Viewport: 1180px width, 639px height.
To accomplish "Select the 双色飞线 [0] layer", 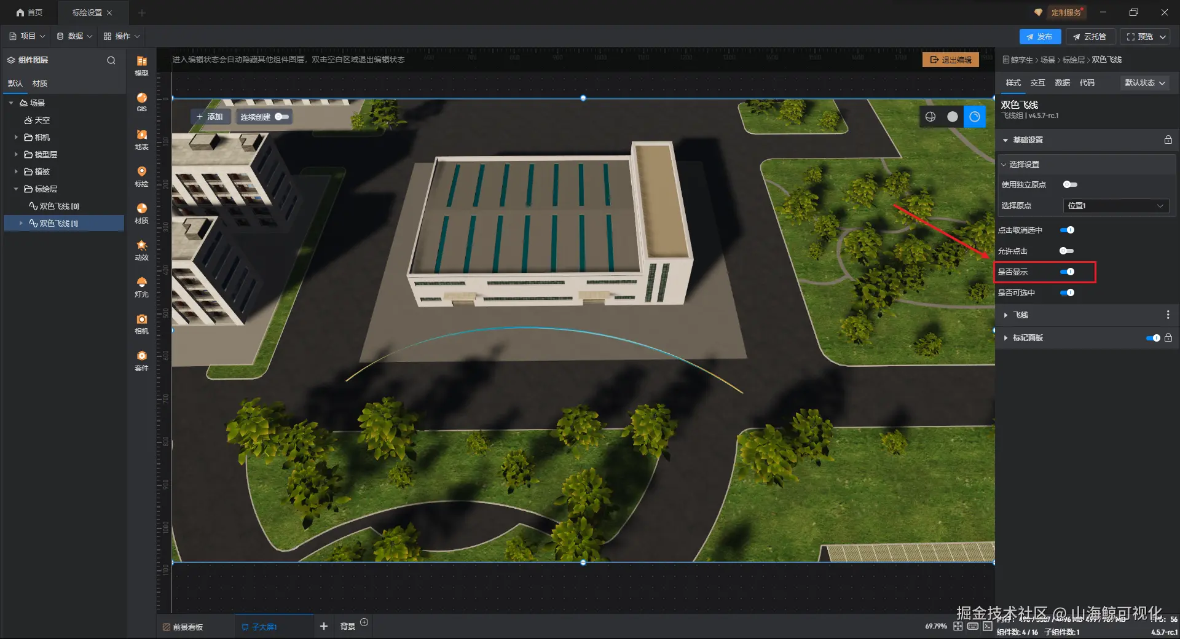I will pyautogui.click(x=59, y=206).
